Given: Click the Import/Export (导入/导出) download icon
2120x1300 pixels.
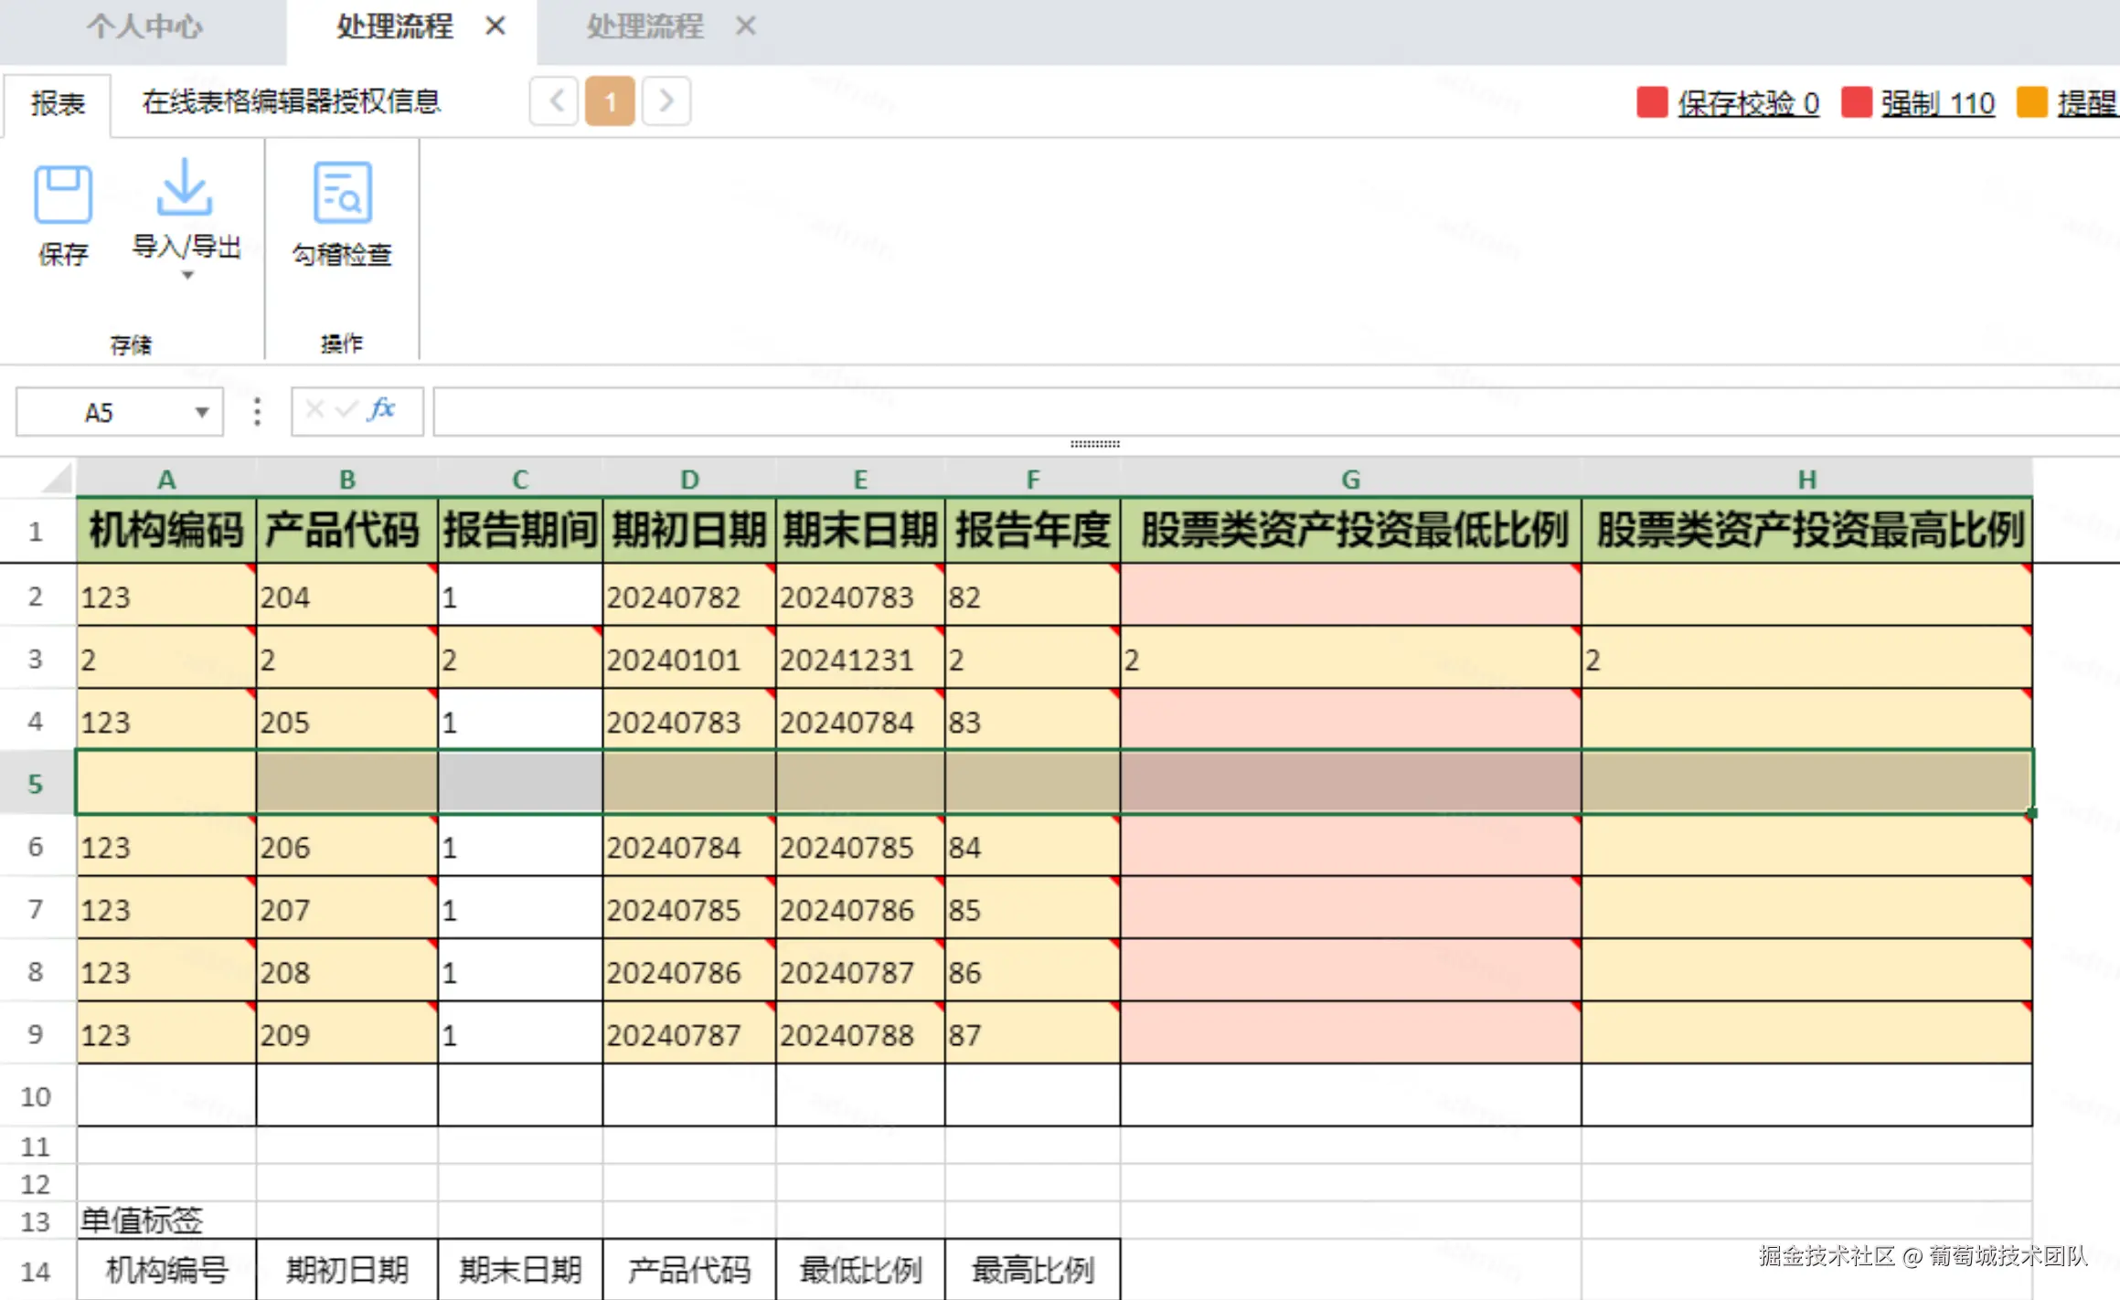Looking at the screenshot, I should [x=185, y=187].
